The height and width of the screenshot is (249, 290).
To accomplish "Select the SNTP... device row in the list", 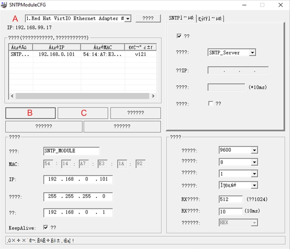I will [x=83, y=54].
